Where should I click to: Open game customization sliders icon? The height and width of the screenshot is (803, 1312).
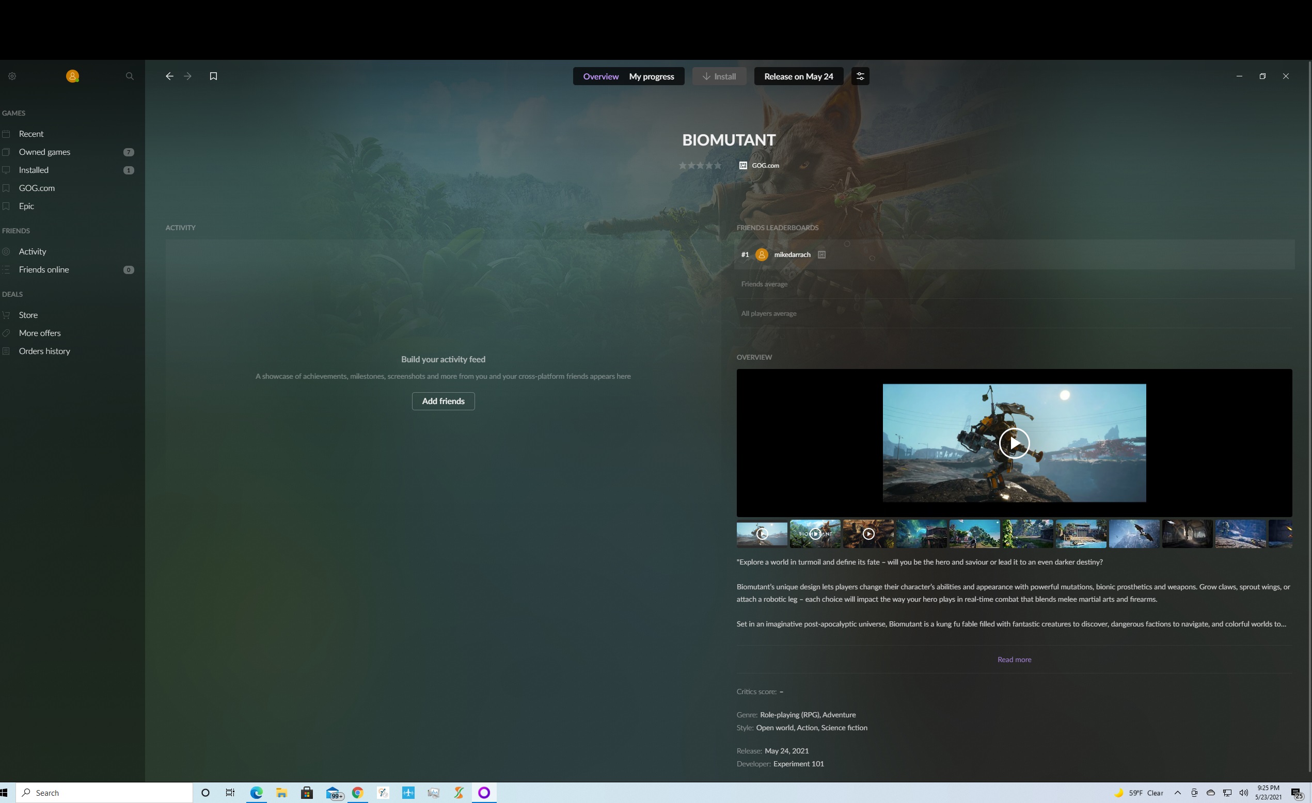pyautogui.click(x=860, y=76)
